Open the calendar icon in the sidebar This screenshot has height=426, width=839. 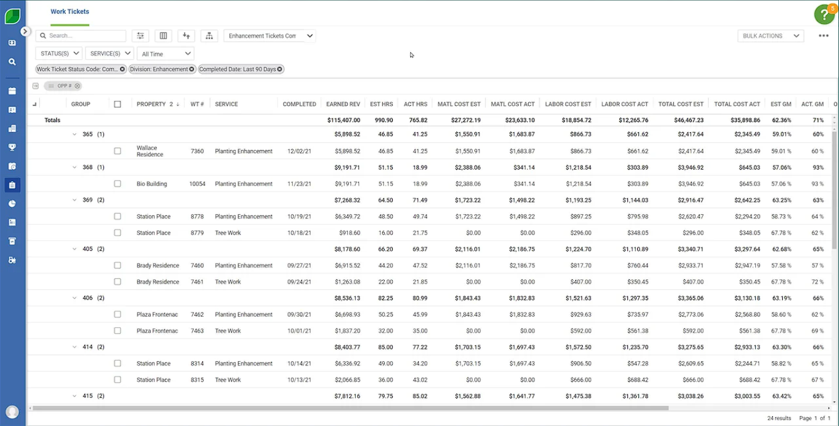click(12, 91)
